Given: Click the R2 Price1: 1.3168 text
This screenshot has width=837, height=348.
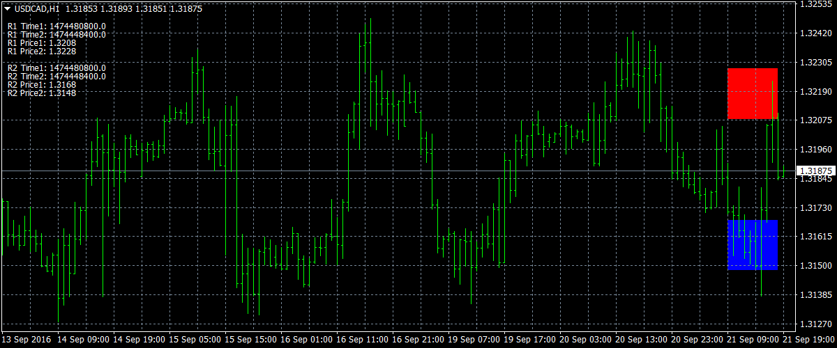Looking at the screenshot, I should tap(42, 85).
